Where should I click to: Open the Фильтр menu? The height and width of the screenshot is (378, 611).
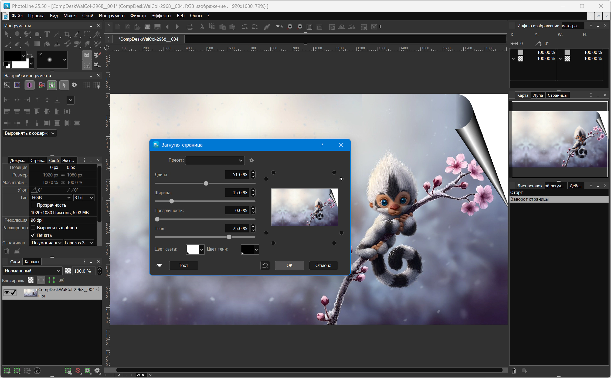click(138, 16)
